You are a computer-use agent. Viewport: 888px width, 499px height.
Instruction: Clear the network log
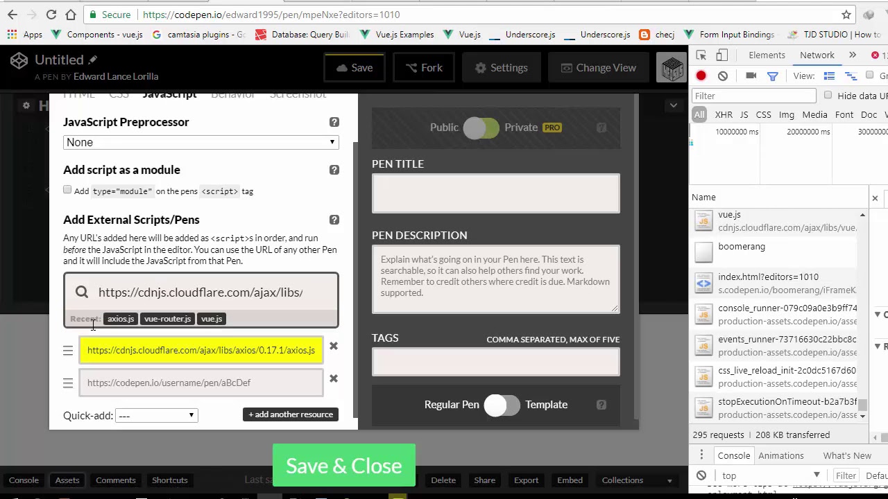click(723, 76)
